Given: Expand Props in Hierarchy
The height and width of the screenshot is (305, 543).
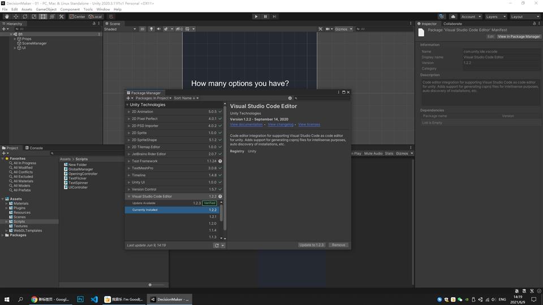Looking at the screenshot, I should tap(15, 39).
